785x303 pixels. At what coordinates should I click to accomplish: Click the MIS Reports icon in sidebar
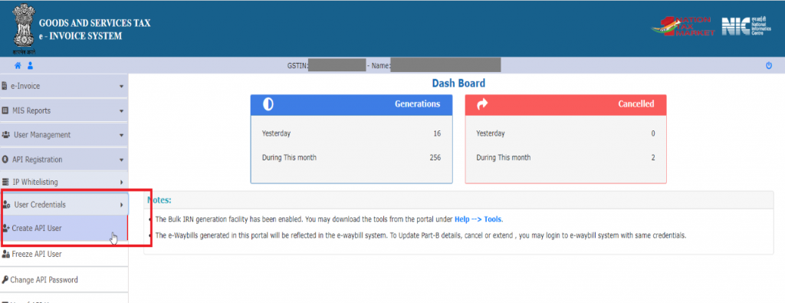pyautogui.click(x=5, y=110)
